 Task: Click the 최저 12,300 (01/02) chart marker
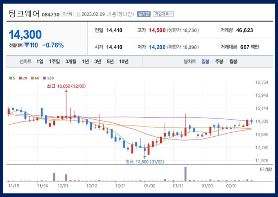pyautogui.click(x=145, y=162)
